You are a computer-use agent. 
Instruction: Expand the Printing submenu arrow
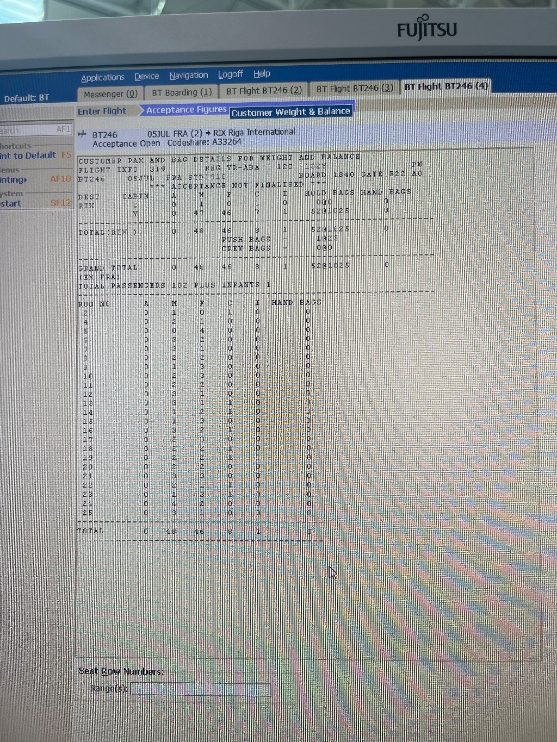click(25, 180)
